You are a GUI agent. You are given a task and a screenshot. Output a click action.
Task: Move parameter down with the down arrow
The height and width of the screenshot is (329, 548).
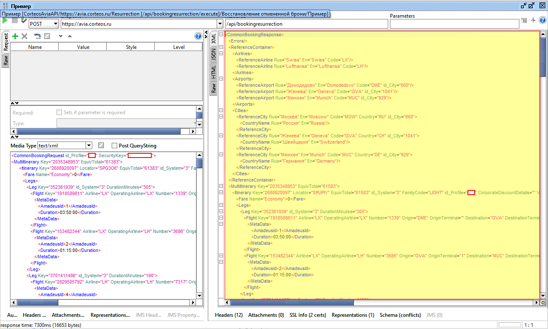(x=61, y=37)
